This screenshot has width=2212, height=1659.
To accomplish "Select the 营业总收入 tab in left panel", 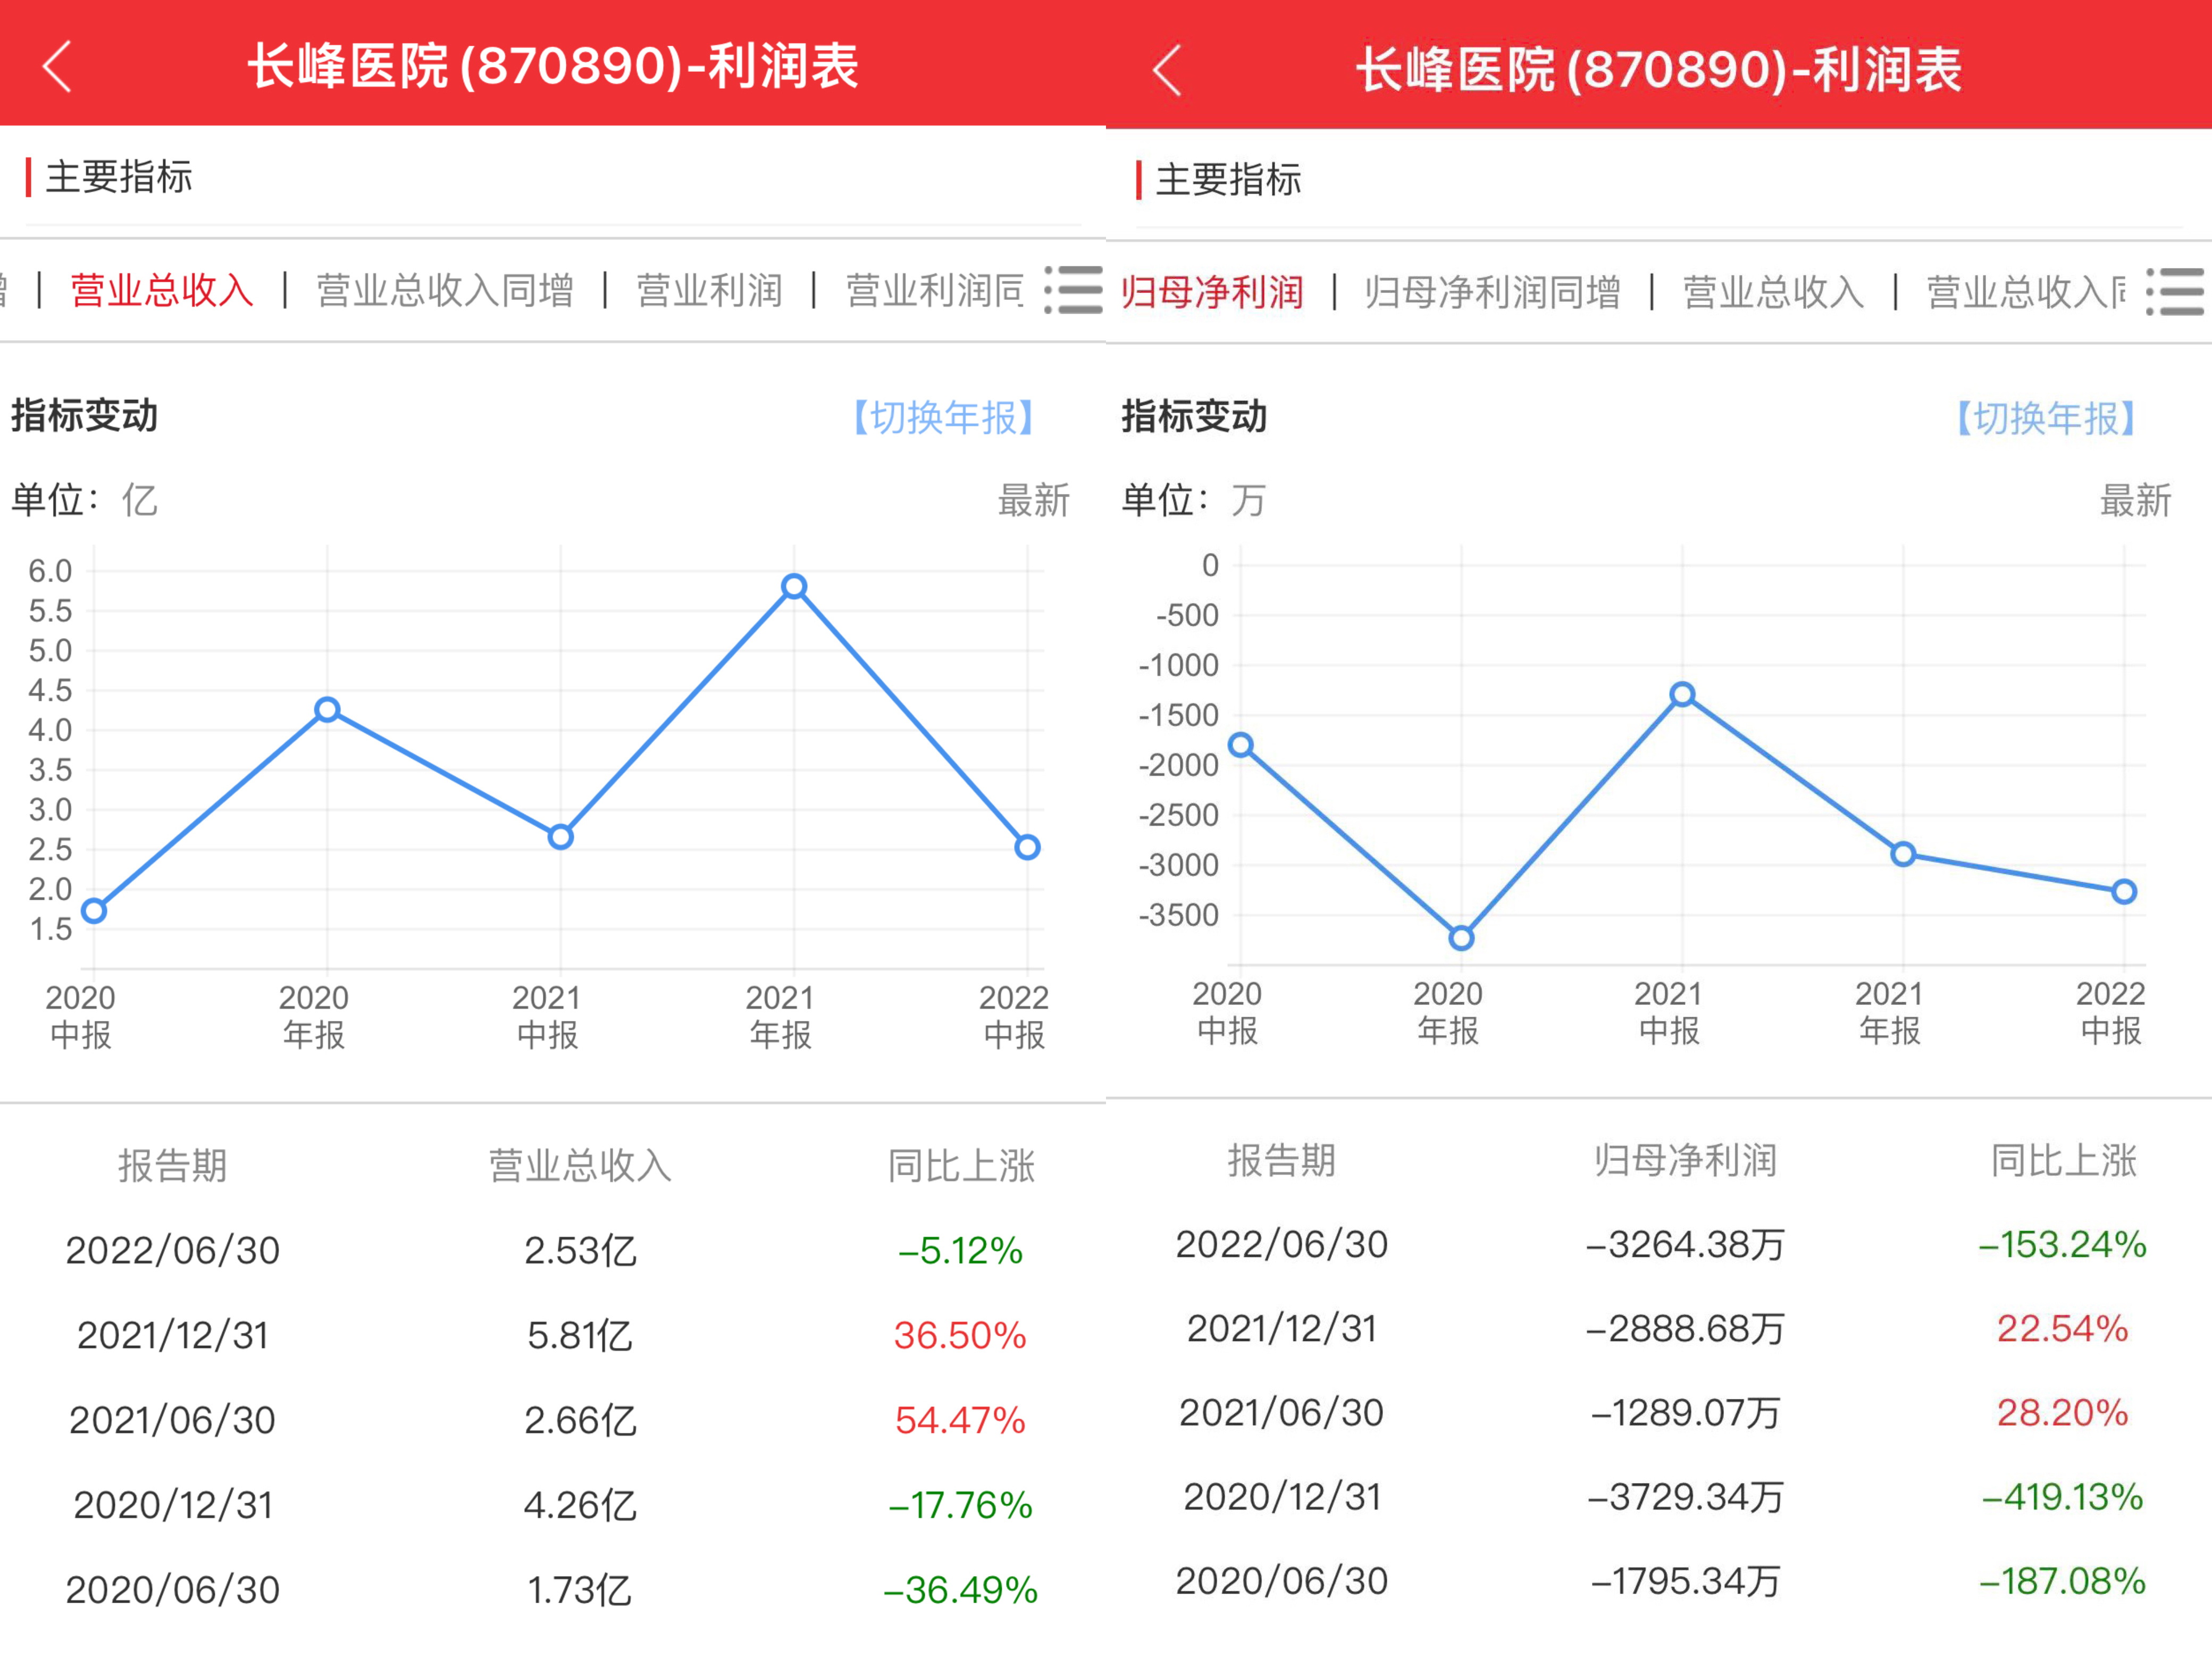I will pyautogui.click(x=162, y=291).
